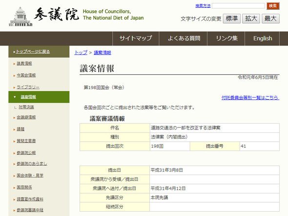Open 請願 in the sidebar
Image resolution: width=288 pixels, height=216 pixels.
click(x=21, y=129)
